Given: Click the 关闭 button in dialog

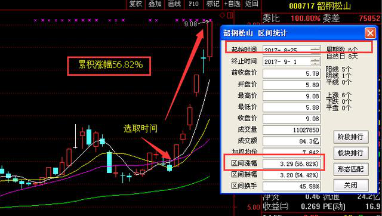Looking at the screenshot, I should (x=350, y=186).
